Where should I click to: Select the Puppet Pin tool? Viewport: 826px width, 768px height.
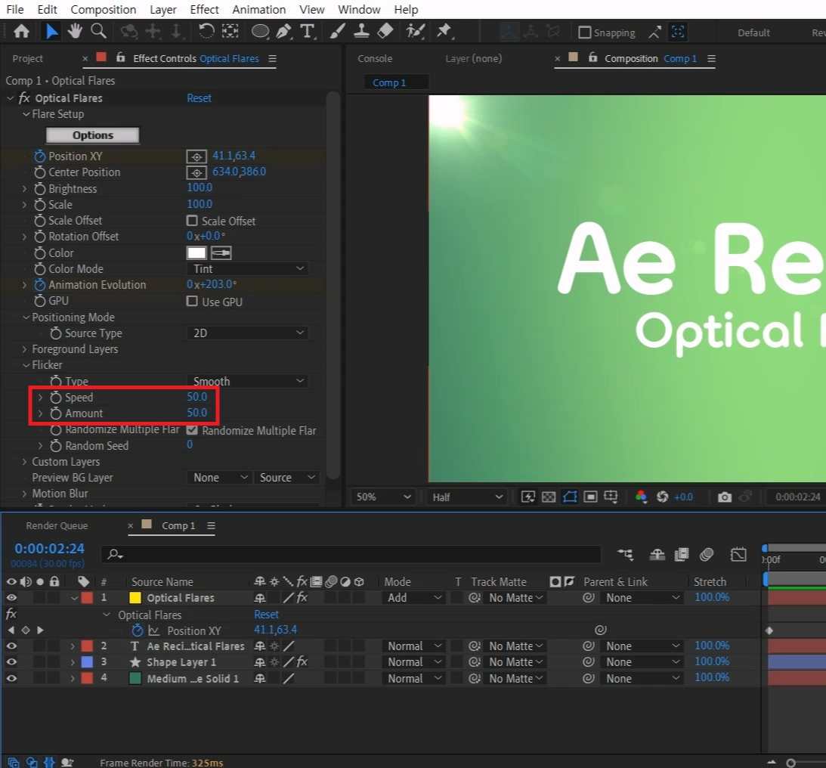coord(444,32)
